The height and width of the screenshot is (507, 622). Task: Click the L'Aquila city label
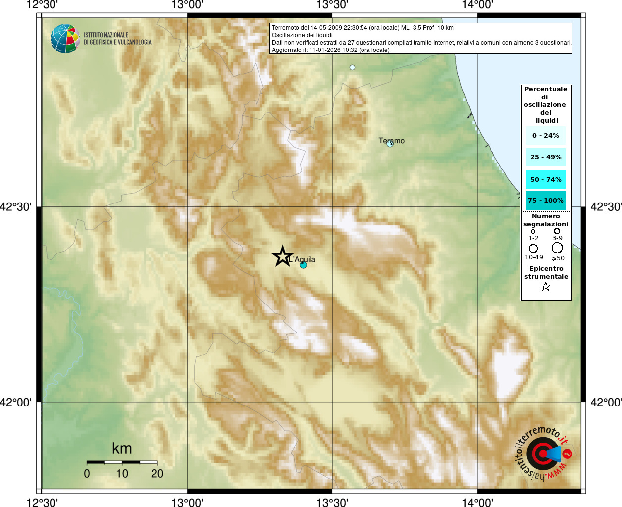tap(302, 259)
